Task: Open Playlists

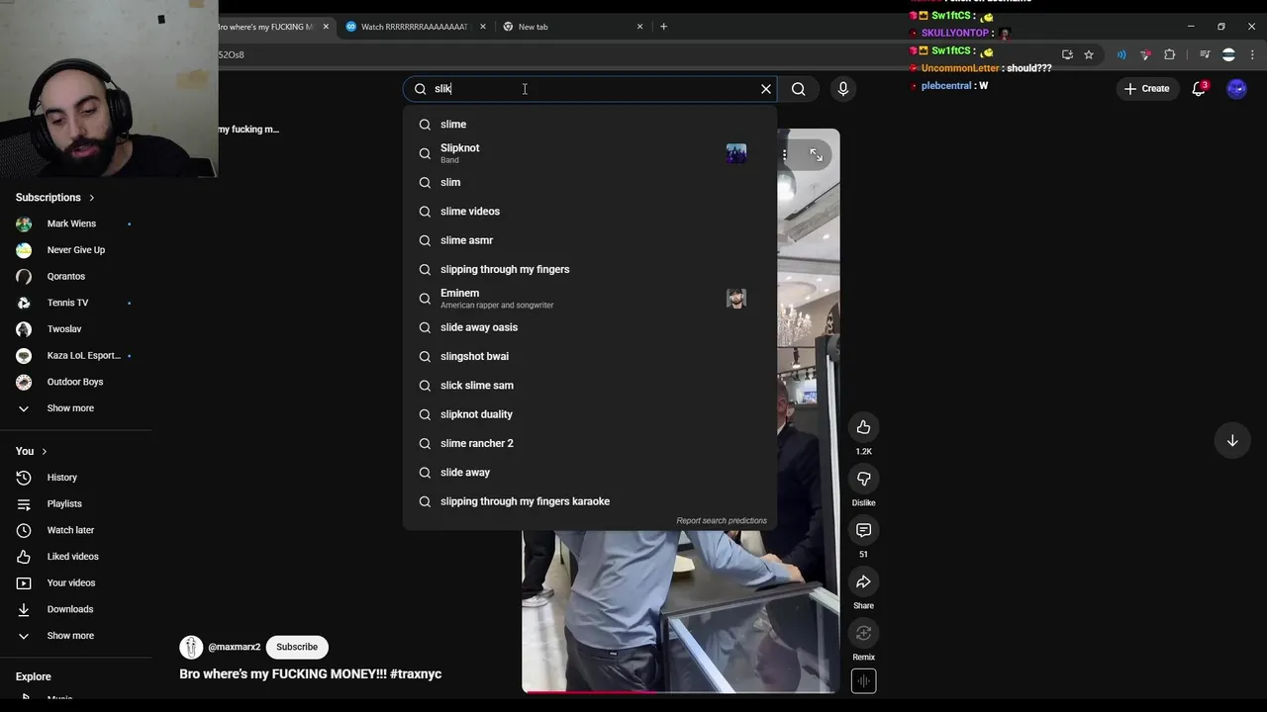Action: [x=74, y=504]
